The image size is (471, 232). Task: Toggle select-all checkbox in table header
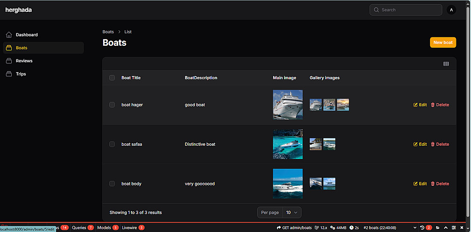pos(112,78)
